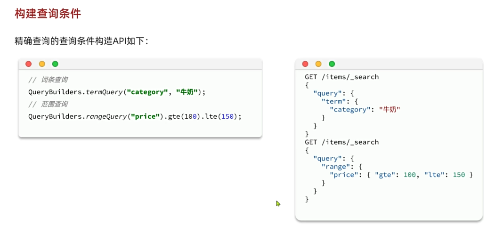
Task: Click the red dot in the JSON query window
Action: tap(305, 64)
